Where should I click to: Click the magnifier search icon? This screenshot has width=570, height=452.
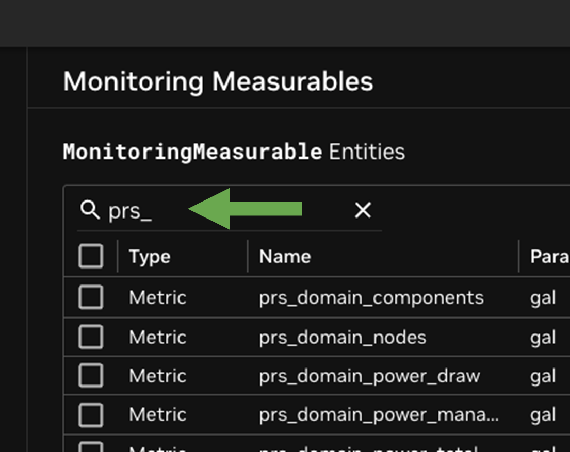pos(90,210)
